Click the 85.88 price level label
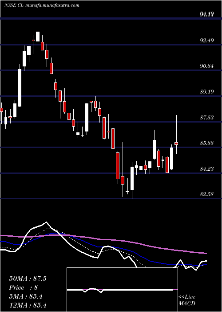 pyautogui.click(x=207, y=143)
